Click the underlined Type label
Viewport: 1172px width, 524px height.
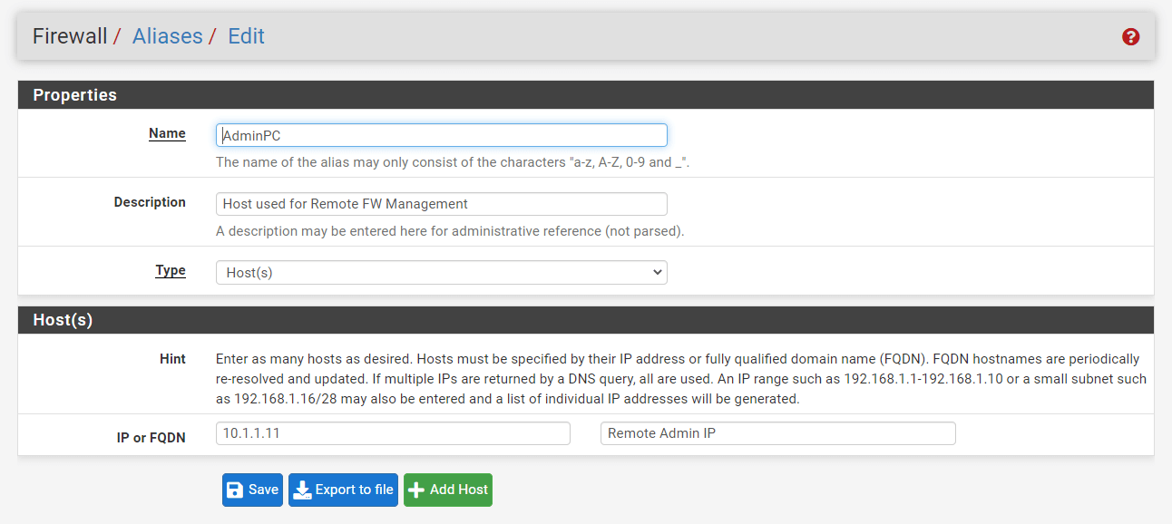171,270
